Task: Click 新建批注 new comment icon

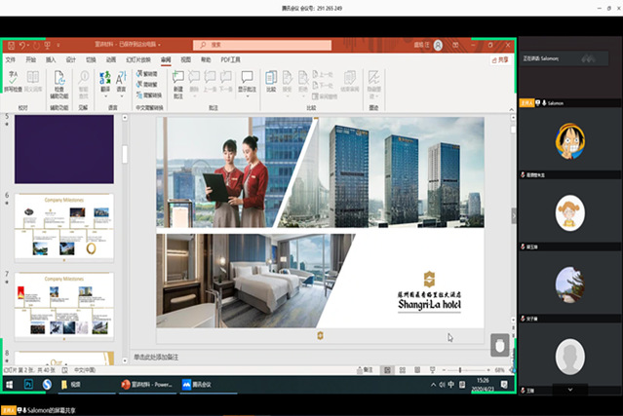Action: tap(178, 81)
